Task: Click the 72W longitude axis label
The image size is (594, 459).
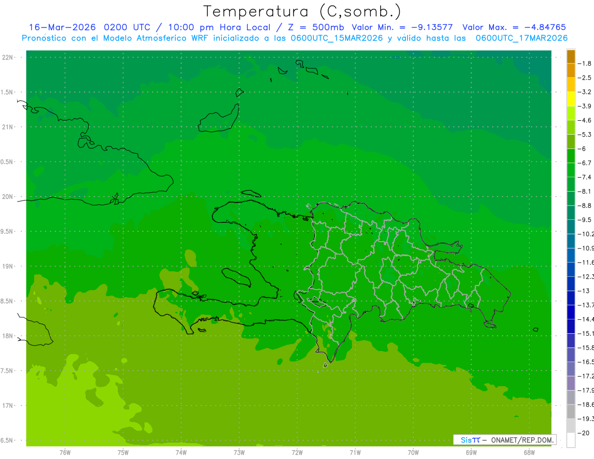Action: [x=297, y=452]
